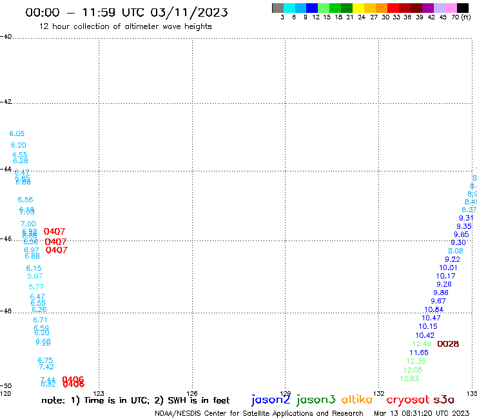Viewport: 477px width, 419px height.
Task: Select the dark blue legend swatch
Action: click(x=312, y=8)
